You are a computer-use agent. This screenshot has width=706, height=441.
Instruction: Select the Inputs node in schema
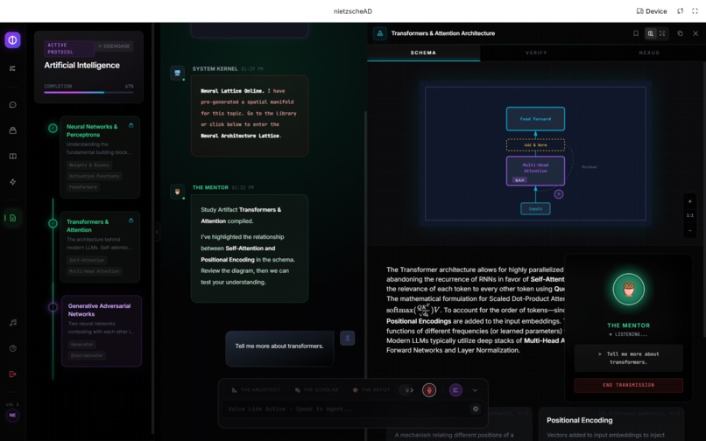pyautogui.click(x=535, y=209)
